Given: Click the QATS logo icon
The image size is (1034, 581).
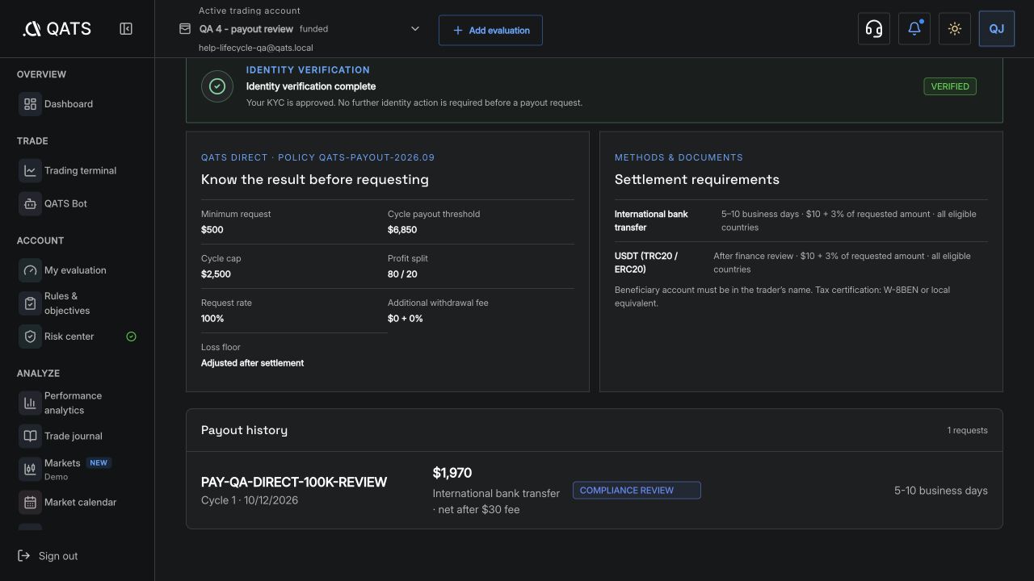Looking at the screenshot, I should coord(32,29).
